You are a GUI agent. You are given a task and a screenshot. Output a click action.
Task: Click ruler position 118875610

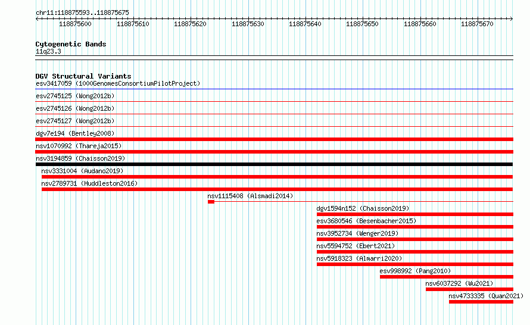pos(133,24)
